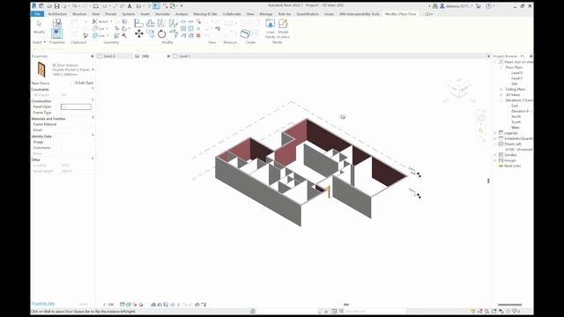This screenshot has height=317, width=564.
Task: Switch to the Level 0 view tab
Action: coord(109,56)
